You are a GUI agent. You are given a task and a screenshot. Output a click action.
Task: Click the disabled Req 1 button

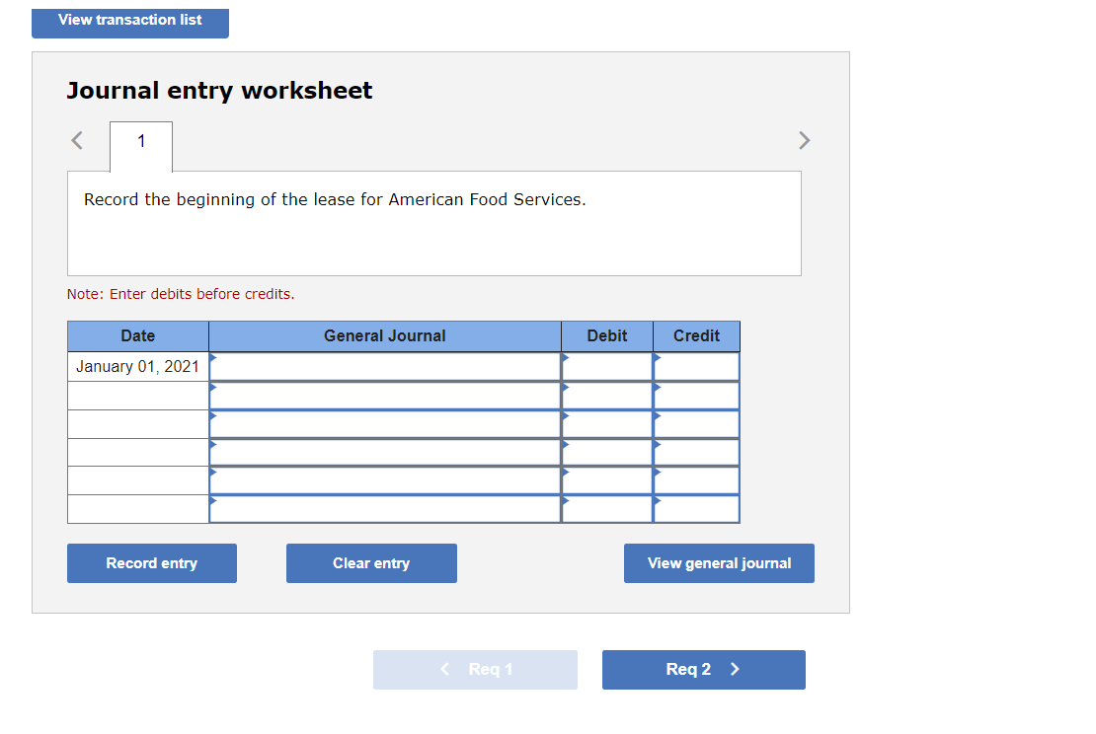point(475,669)
